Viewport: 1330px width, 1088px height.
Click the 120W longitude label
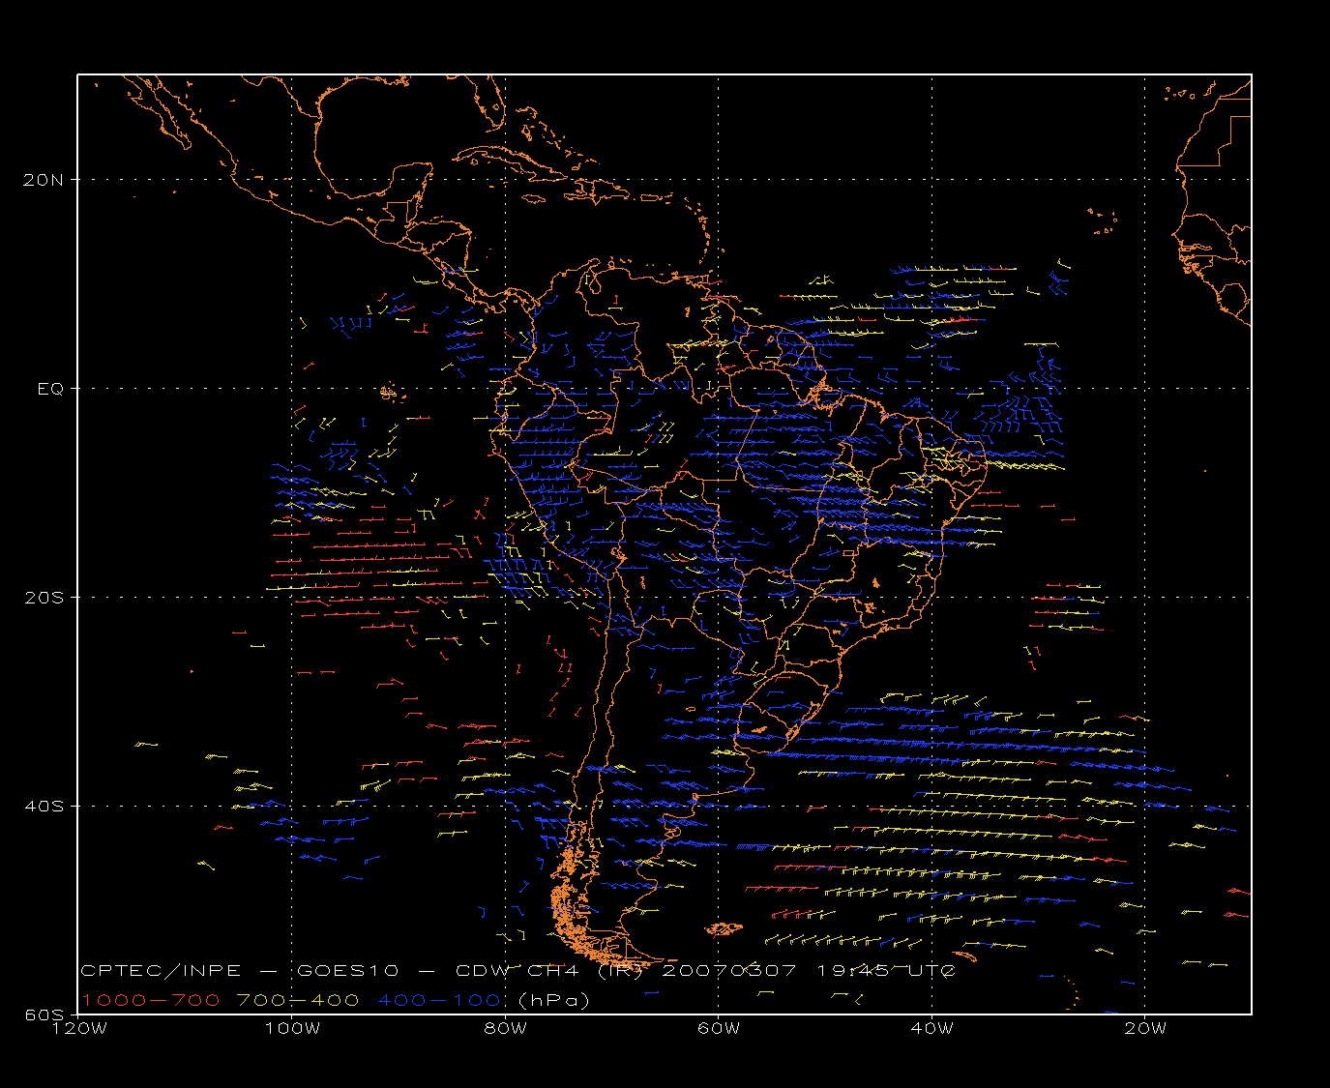(78, 1028)
